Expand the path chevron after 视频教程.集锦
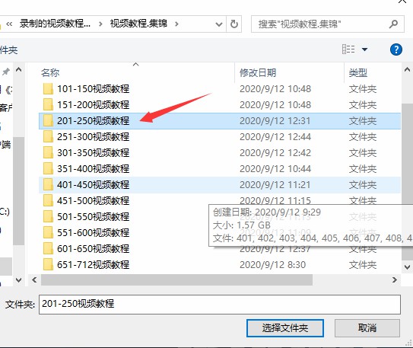The width and height of the screenshot is (413, 348). point(176,24)
